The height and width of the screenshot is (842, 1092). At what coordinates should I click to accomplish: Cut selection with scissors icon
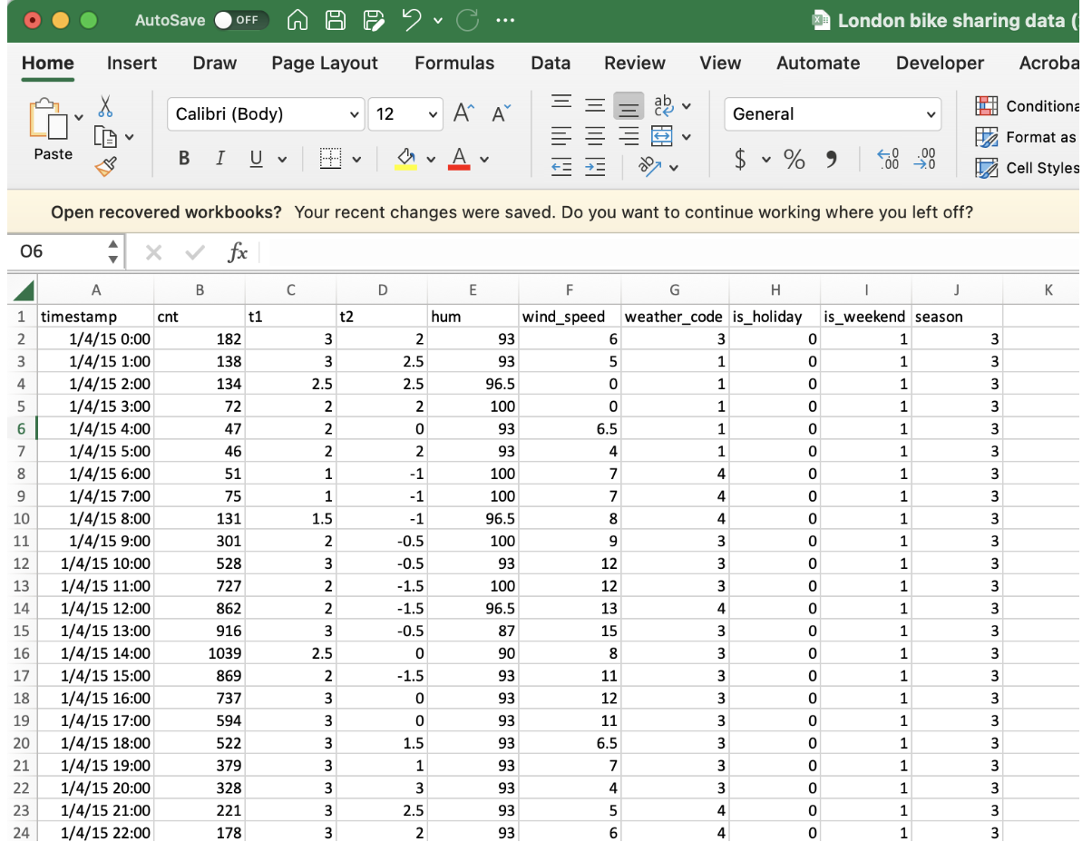(x=105, y=106)
